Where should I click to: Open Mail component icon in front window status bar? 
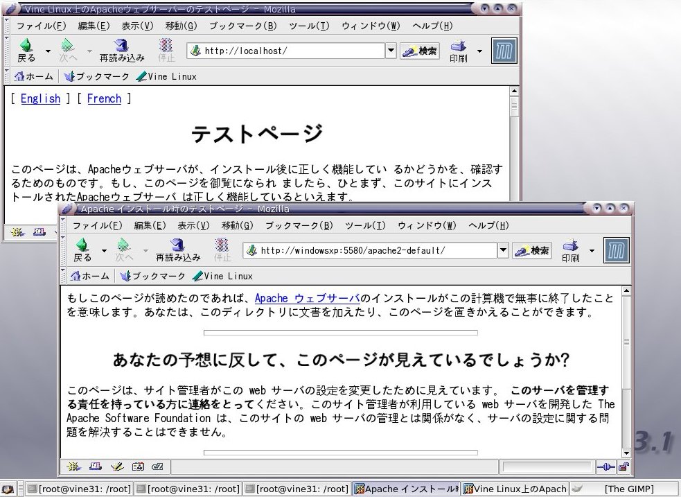pos(96,467)
